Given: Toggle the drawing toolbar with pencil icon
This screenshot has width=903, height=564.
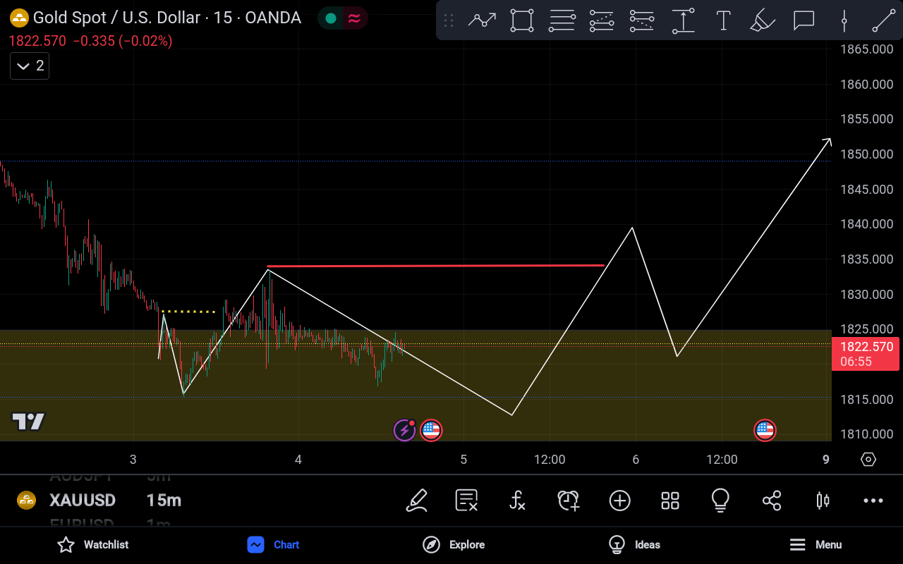Looking at the screenshot, I should click(417, 501).
